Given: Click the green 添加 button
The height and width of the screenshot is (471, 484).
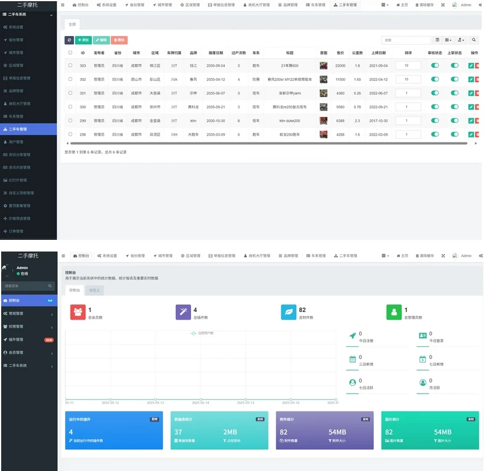Looking at the screenshot, I should [x=83, y=40].
